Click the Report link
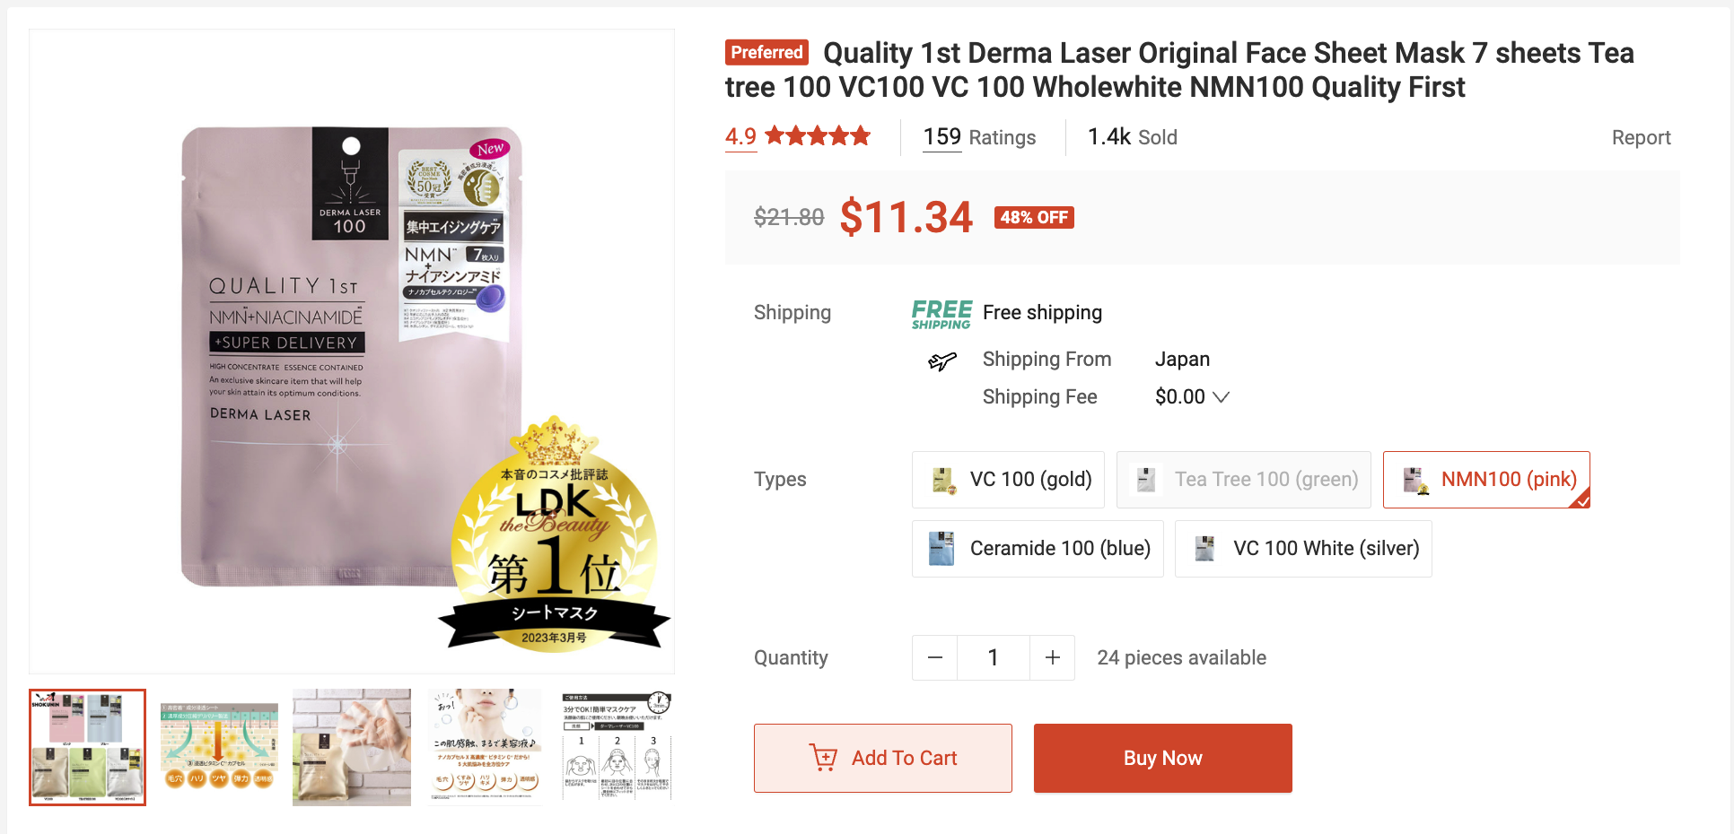Image resolution: width=1734 pixels, height=834 pixels. point(1641,137)
